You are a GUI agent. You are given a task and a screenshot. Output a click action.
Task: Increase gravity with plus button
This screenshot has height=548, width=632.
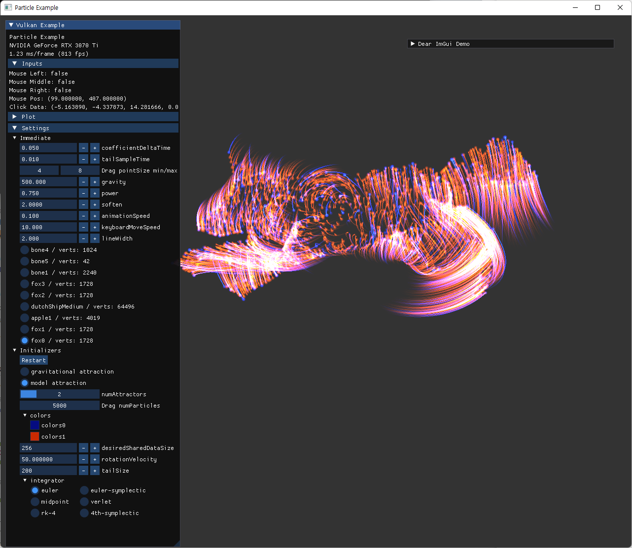coord(95,182)
